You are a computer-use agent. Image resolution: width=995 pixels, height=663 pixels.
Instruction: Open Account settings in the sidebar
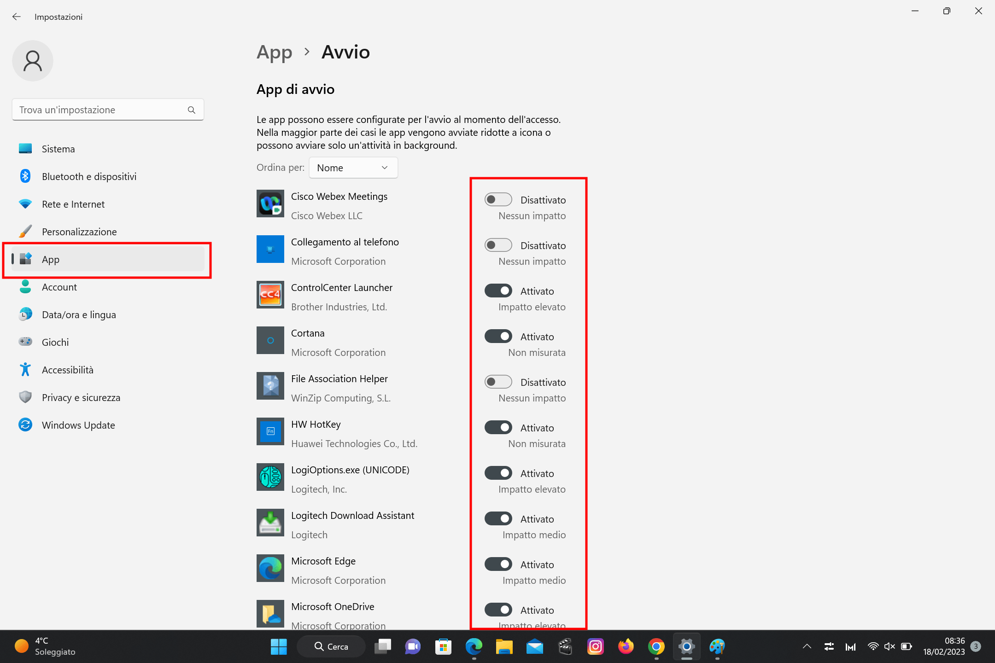[x=59, y=287]
